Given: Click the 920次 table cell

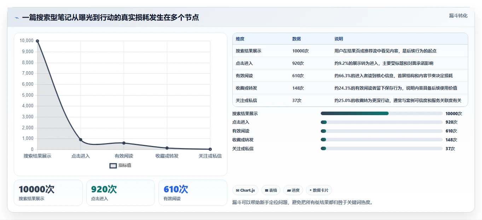Looking at the screenshot, I should [x=298, y=63].
